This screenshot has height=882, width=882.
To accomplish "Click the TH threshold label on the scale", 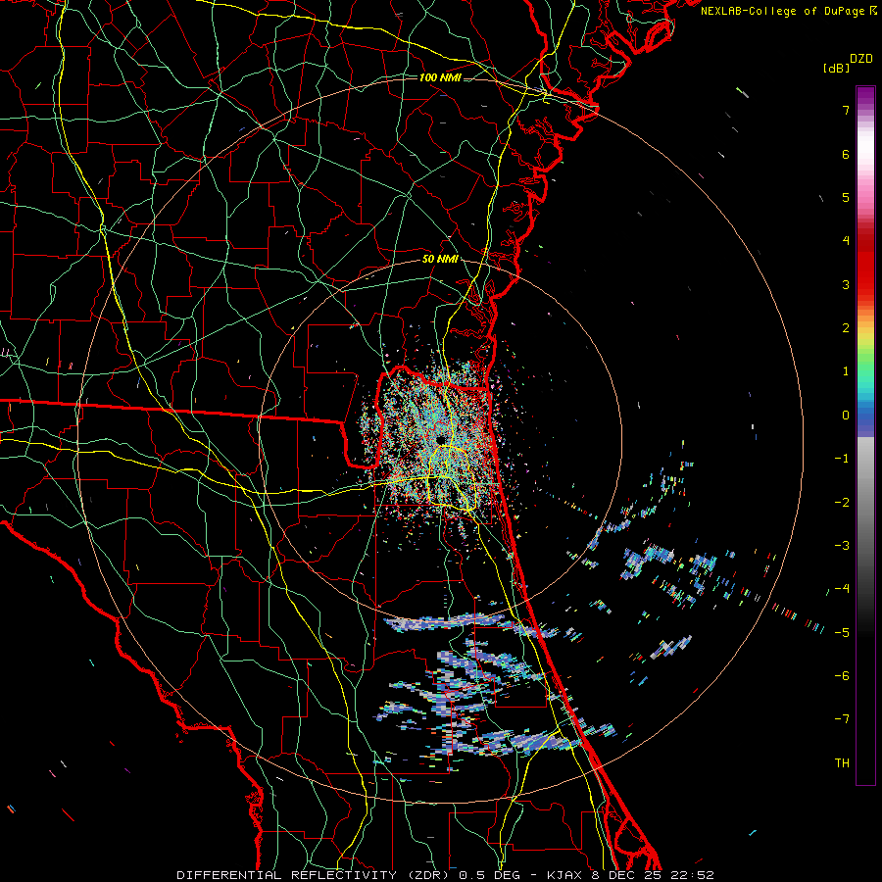I will pyautogui.click(x=842, y=763).
